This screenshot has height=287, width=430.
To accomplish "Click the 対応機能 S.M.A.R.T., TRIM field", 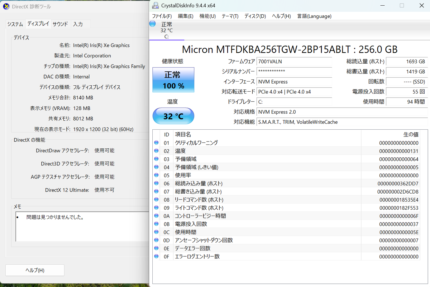I will (342, 122).
